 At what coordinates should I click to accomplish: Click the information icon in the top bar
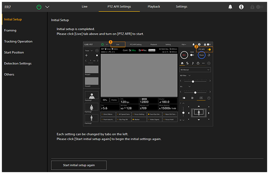[x=241, y=7]
